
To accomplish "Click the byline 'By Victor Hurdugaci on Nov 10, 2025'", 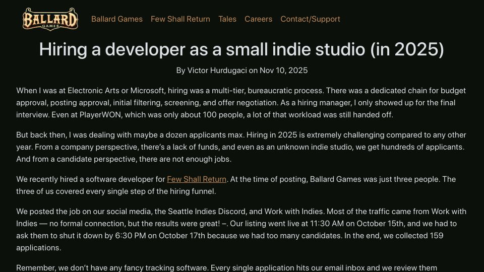I will [x=241, y=71].
